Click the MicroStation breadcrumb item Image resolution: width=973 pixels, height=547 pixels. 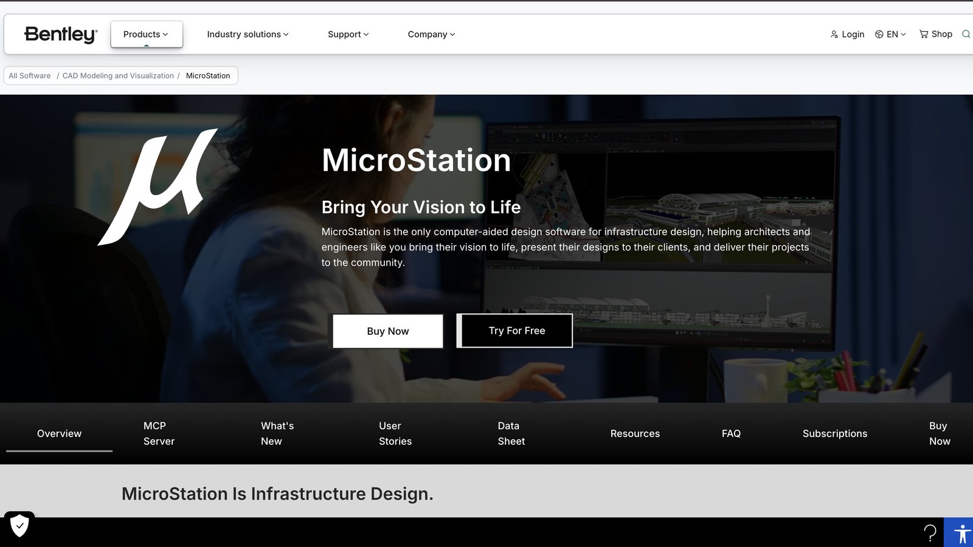pos(208,76)
